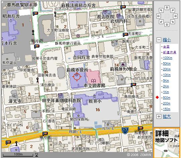181x158 pixels.
Task: Click the clinic icon by 田中耳鼻咽喉科医院
Action: (60, 95)
